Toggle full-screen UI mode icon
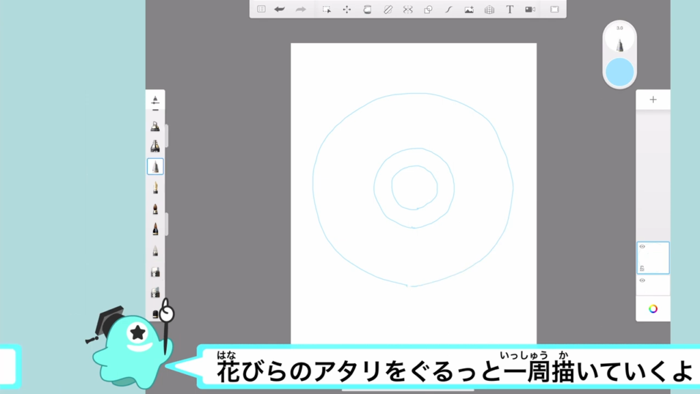Screen dimensions: 700x394 coord(554,10)
